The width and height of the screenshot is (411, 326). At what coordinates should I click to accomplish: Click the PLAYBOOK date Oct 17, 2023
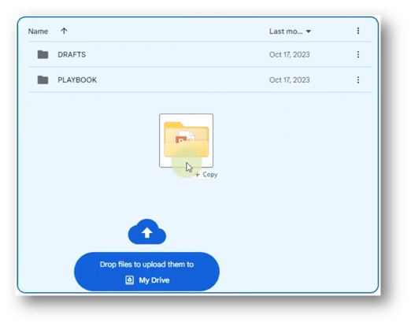tap(289, 80)
